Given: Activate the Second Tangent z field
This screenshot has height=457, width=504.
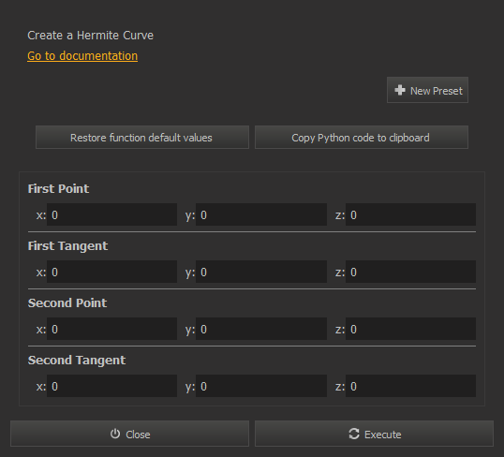Looking at the screenshot, I should [410, 386].
